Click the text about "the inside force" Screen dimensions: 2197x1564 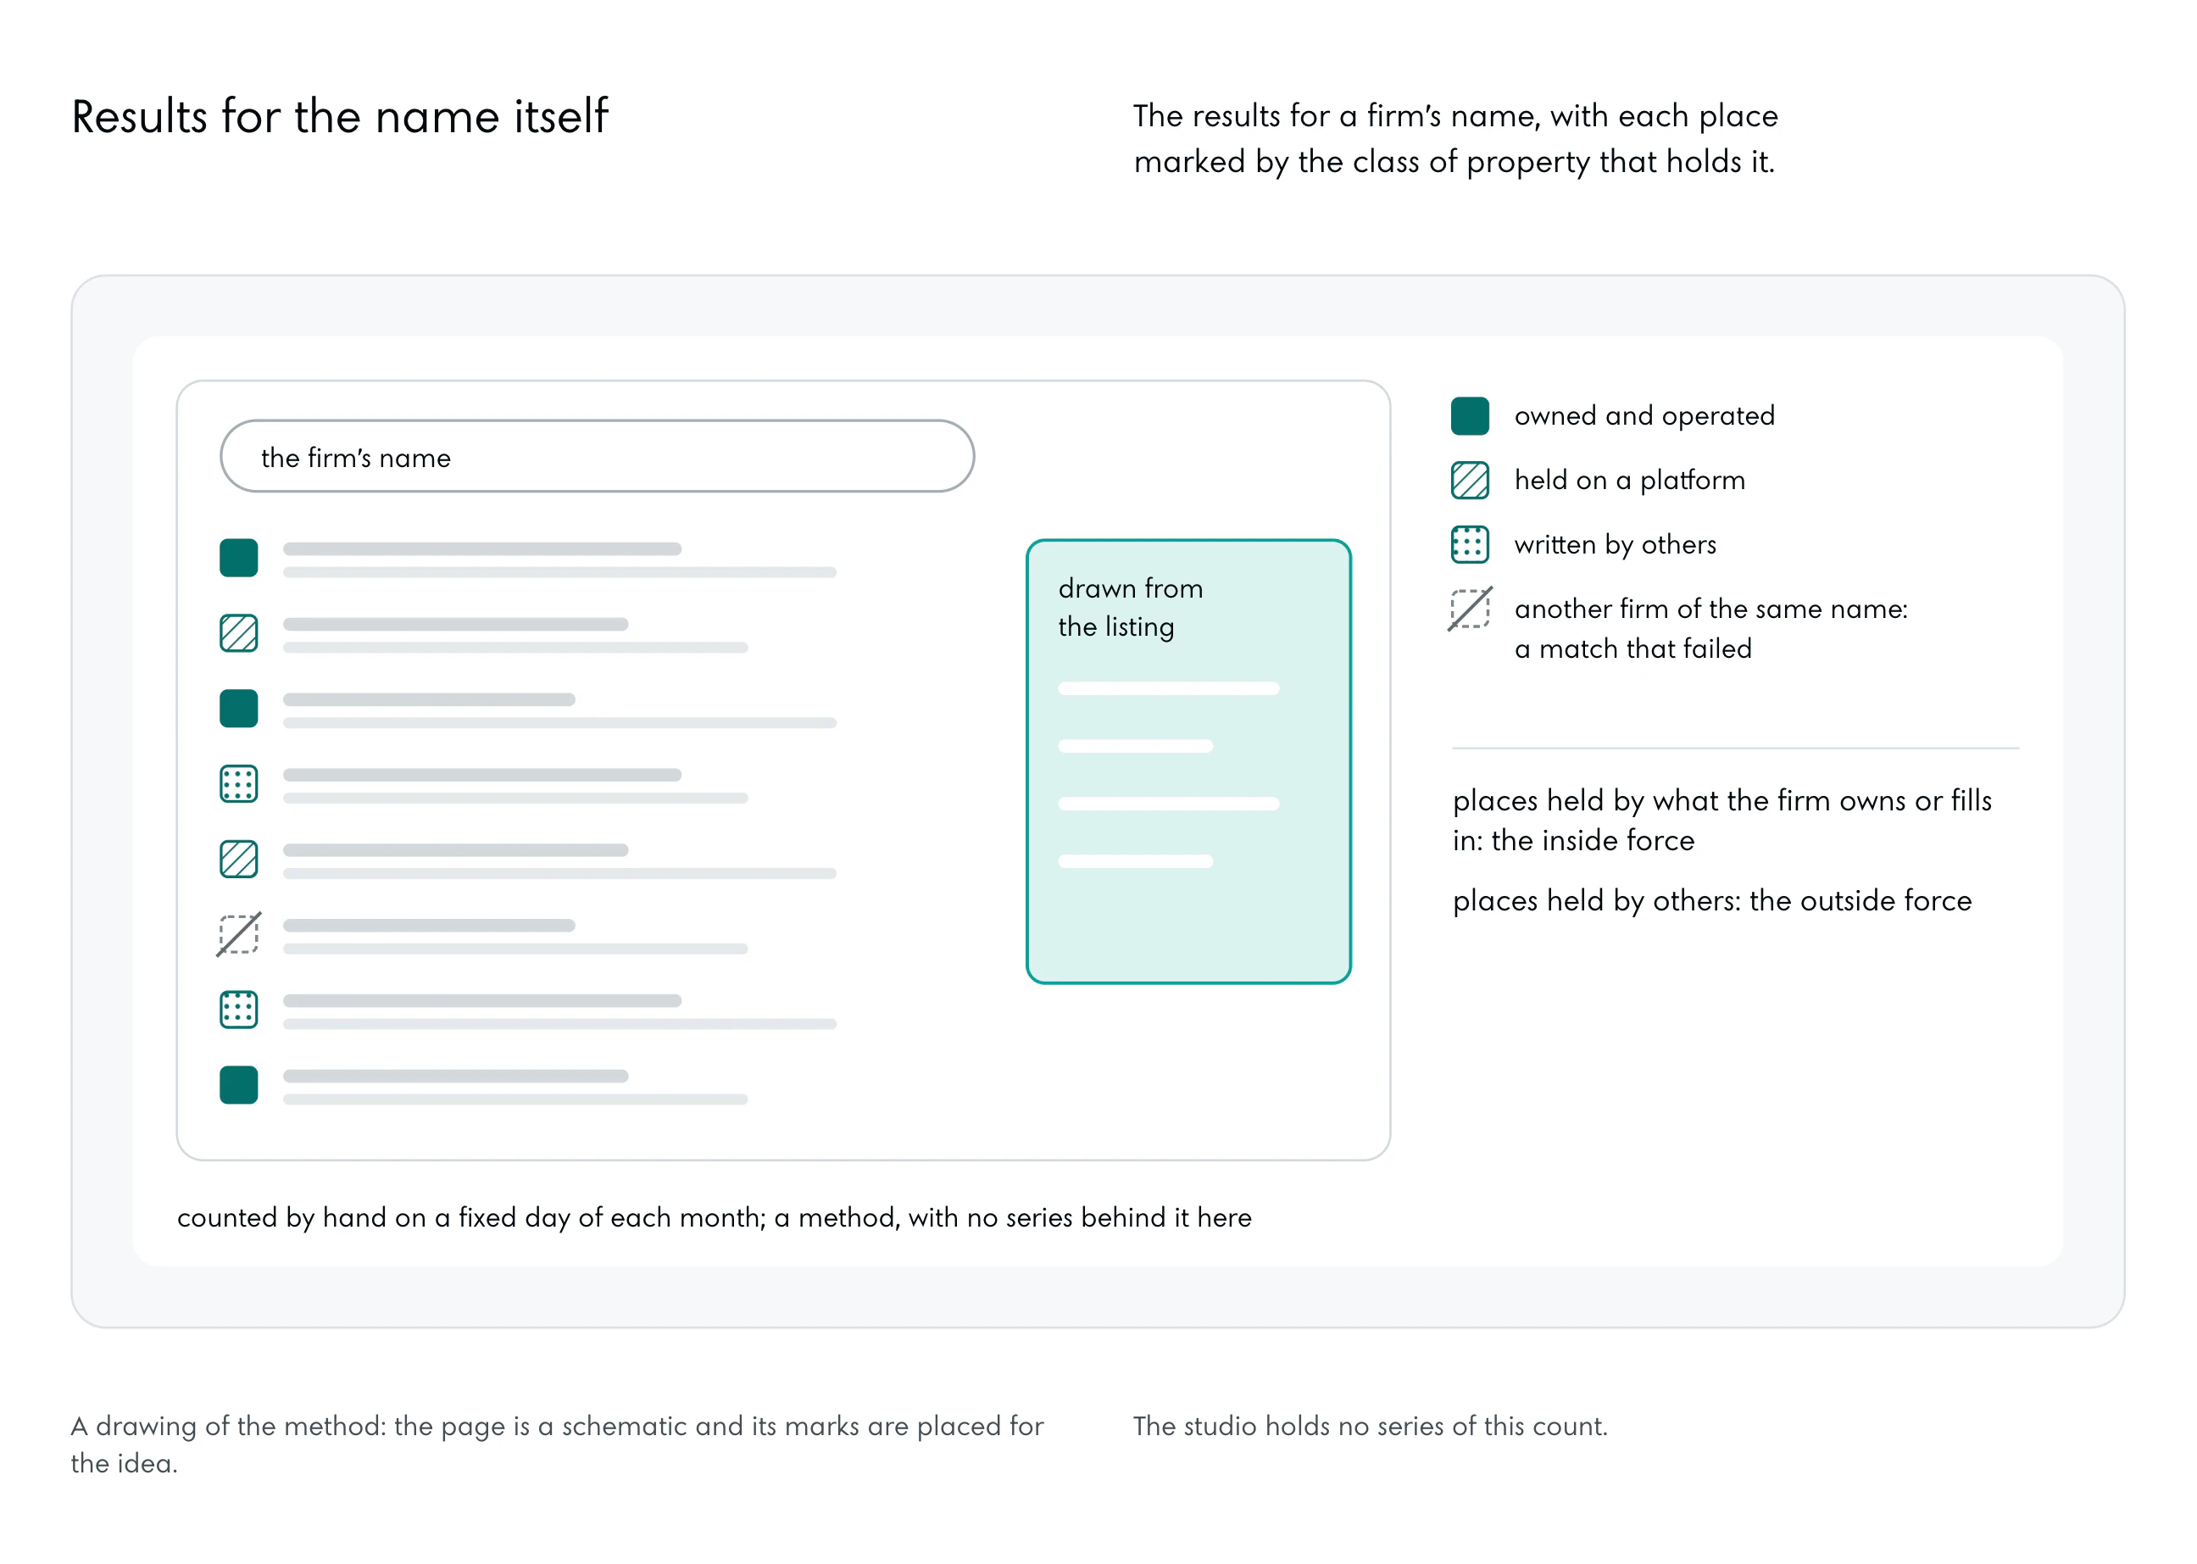[1721, 821]
